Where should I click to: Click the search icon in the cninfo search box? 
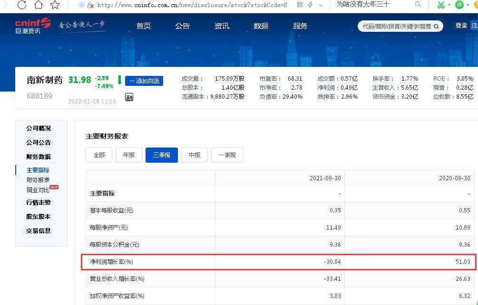[x=436, y=27]
